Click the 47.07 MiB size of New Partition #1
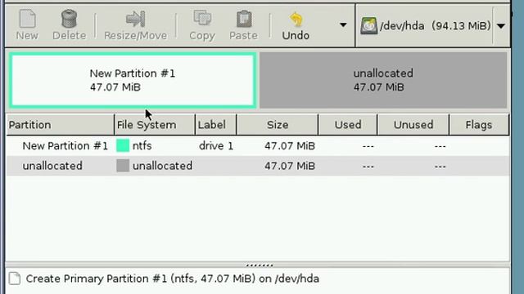Image resolution: width=524 pixels, height=294 pixels. (x=290, y=146)
